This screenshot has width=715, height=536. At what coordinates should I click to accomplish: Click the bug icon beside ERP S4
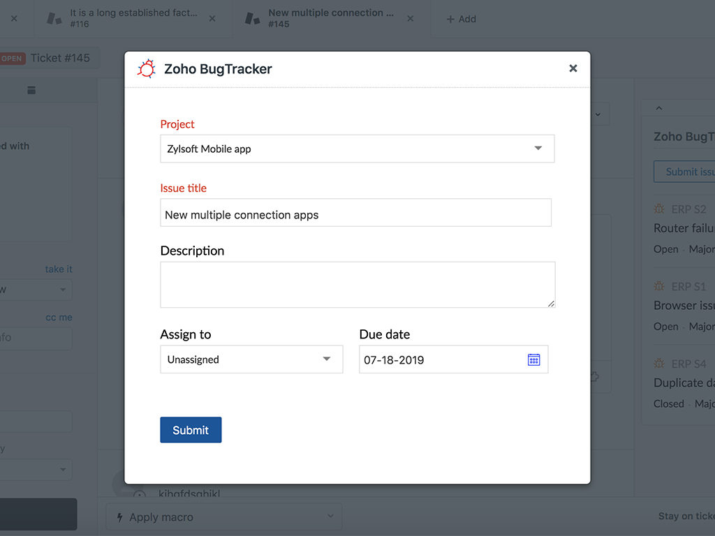pyautogui.click(x=659, y=364)
